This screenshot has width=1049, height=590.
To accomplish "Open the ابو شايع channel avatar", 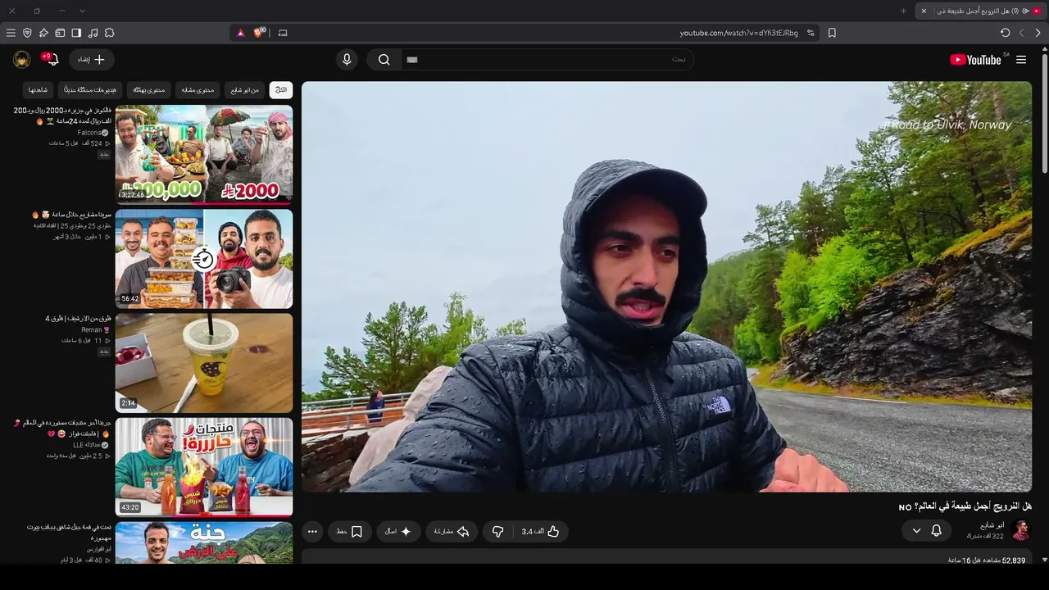I will click(x=1020, y=530).
